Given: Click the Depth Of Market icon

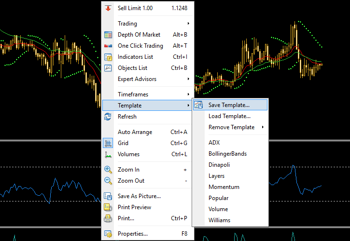Looking at the screenshot, I should click(x=108, y=35).
